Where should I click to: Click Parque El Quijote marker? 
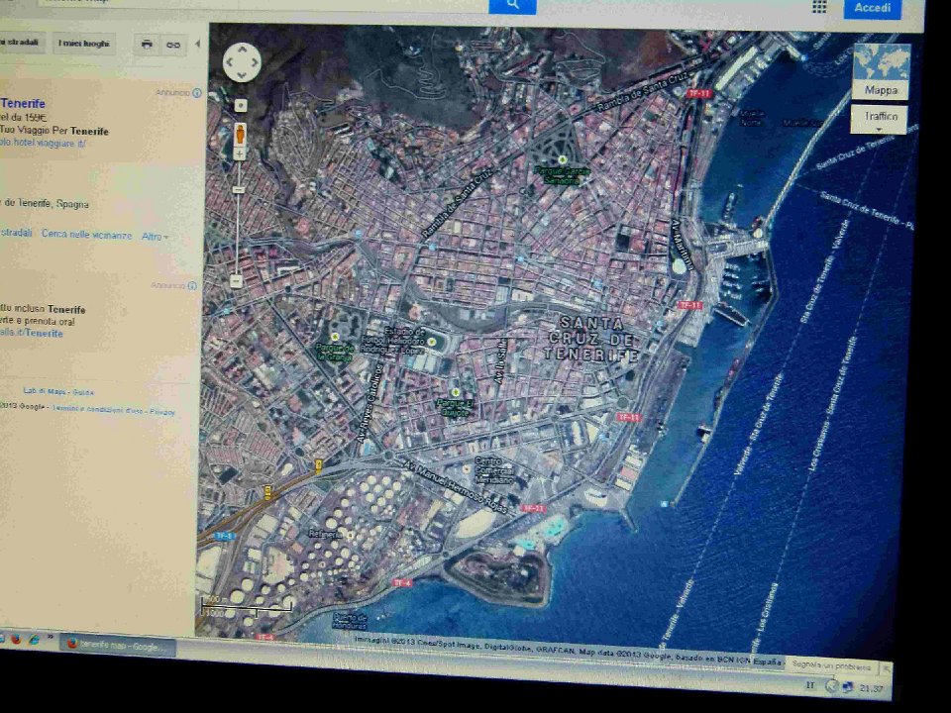click(456, 392)
